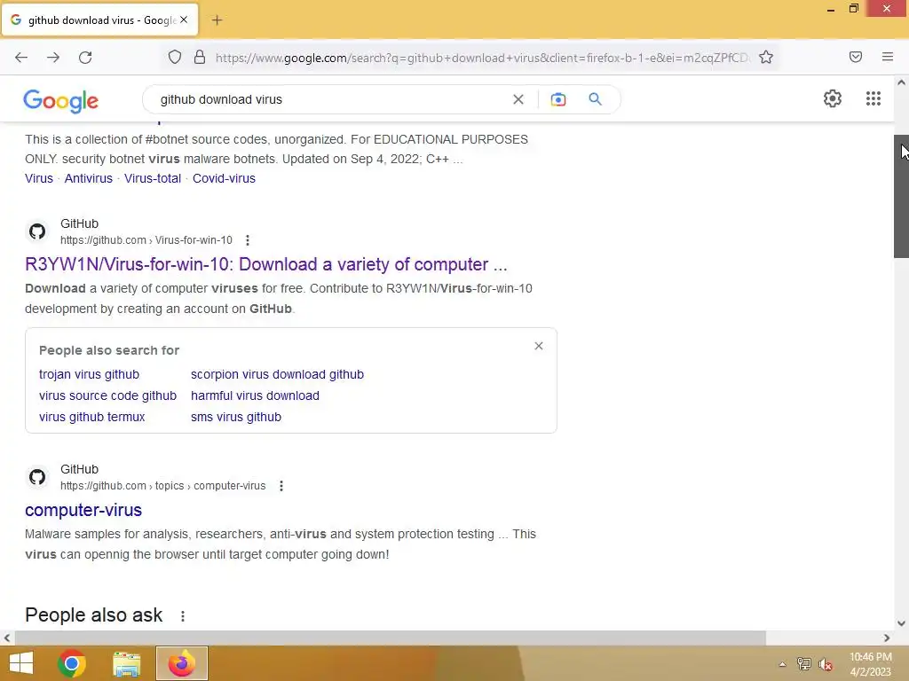Launch Chrome from the taskbar
The width and height of the screenshot is (909, 681).
(72, 663)
